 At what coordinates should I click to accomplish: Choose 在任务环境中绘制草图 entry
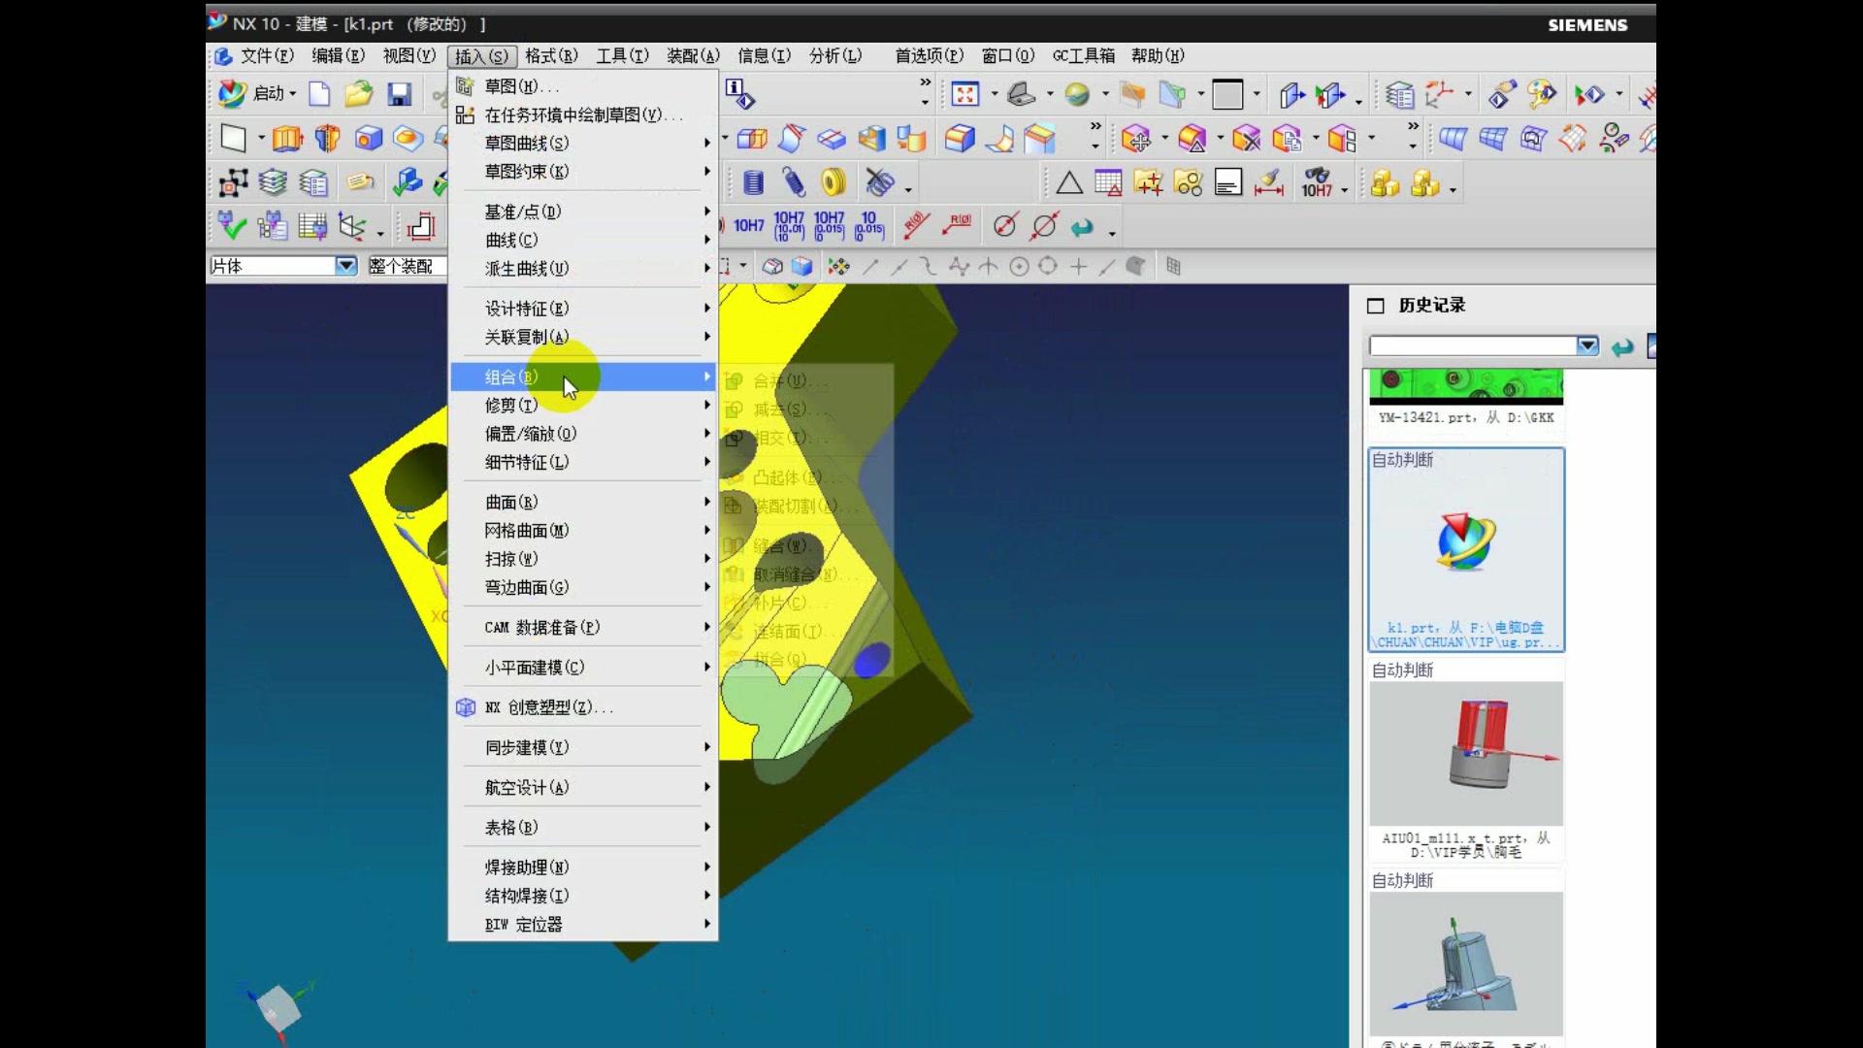tap(580, 115)
